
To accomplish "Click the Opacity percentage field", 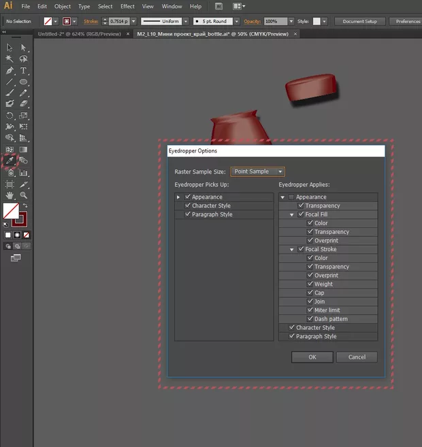I will [275, 21].
